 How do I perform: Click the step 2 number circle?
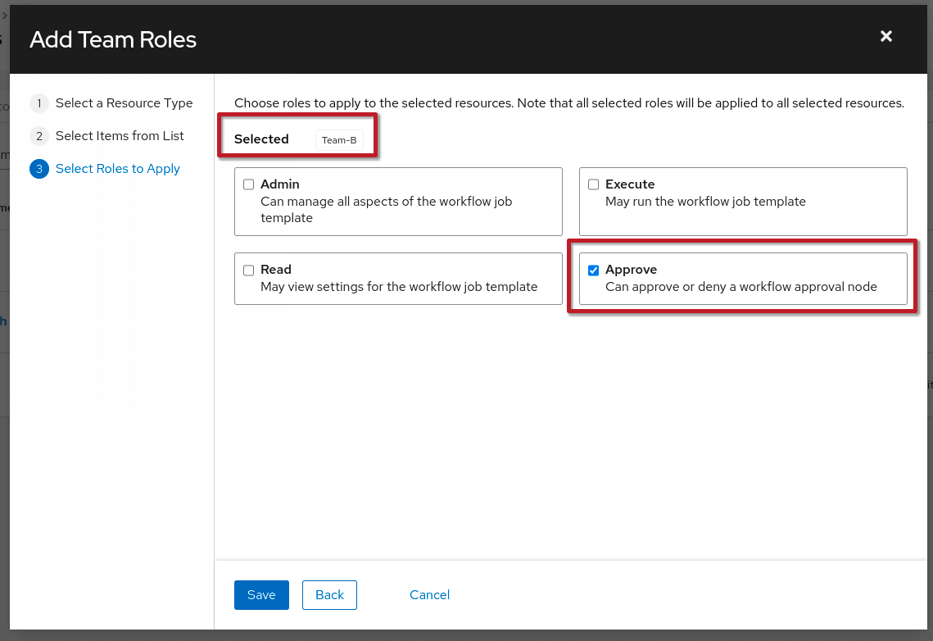[38, 136]
